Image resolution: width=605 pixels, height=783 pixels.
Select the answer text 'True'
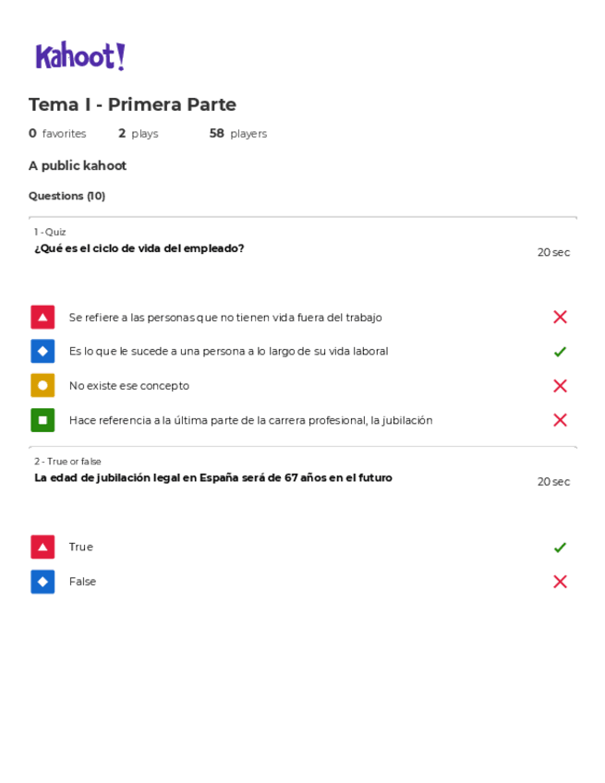(81, 548)
